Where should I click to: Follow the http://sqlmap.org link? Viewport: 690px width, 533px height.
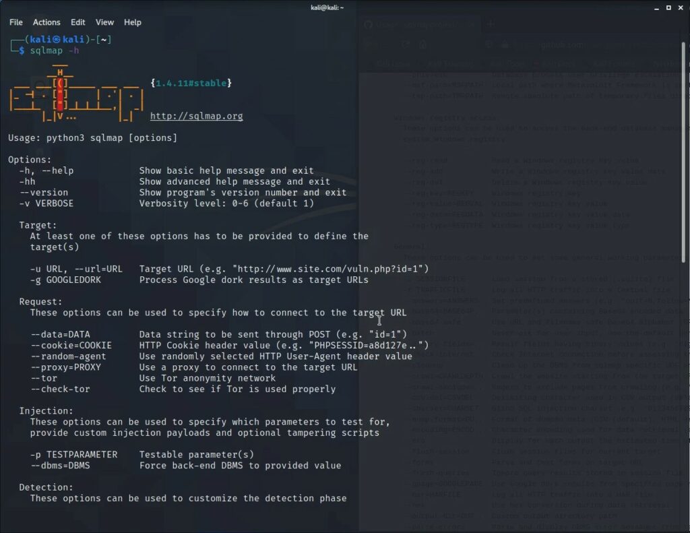(196, 116)
